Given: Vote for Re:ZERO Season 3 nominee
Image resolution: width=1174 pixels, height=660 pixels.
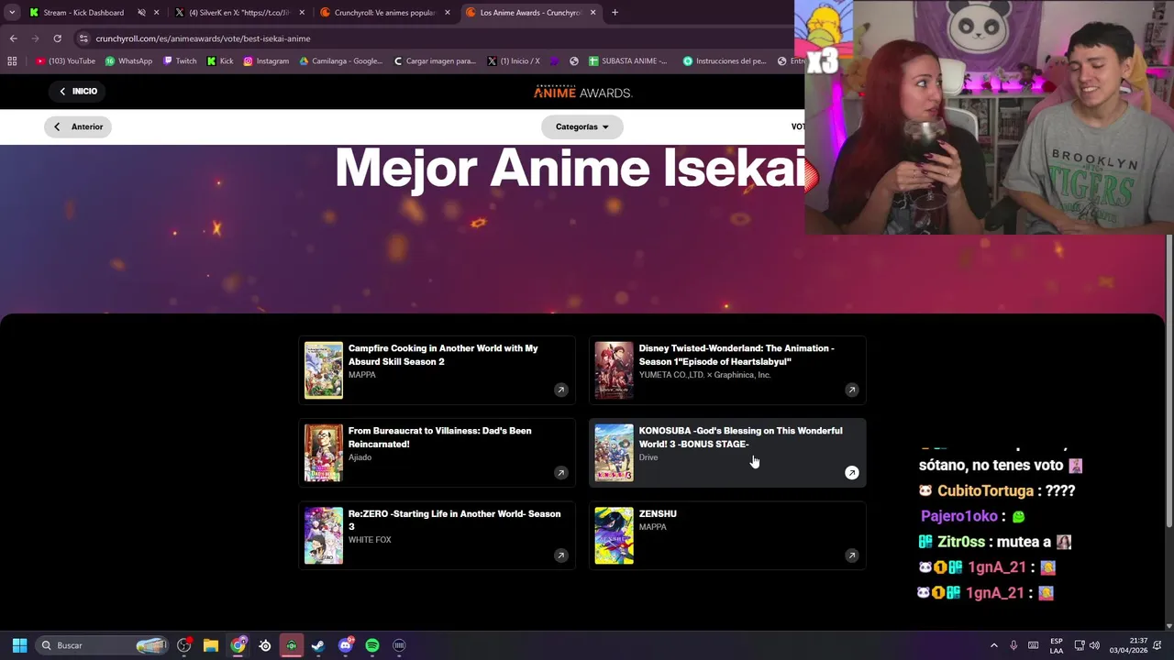Looking at the screenshot, I should (x=437, y=535).
